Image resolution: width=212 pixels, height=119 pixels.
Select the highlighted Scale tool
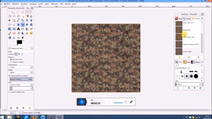tap(23, 25)
